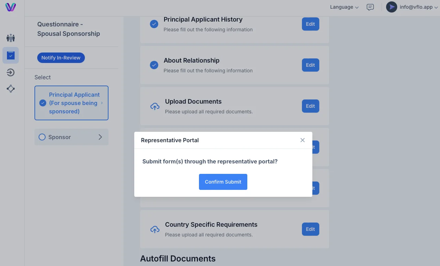Open the Language dropdown

point(344,7)
